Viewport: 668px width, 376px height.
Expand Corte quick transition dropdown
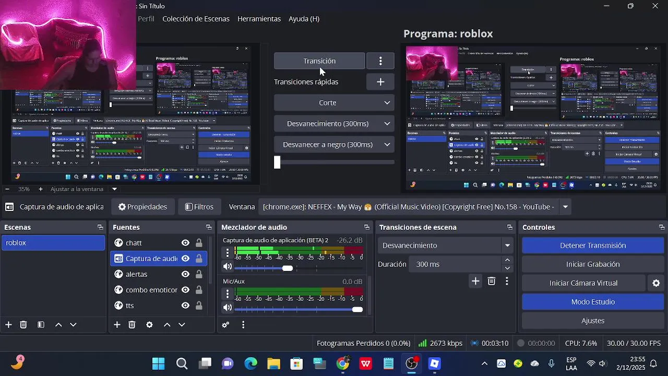[387, 103]
